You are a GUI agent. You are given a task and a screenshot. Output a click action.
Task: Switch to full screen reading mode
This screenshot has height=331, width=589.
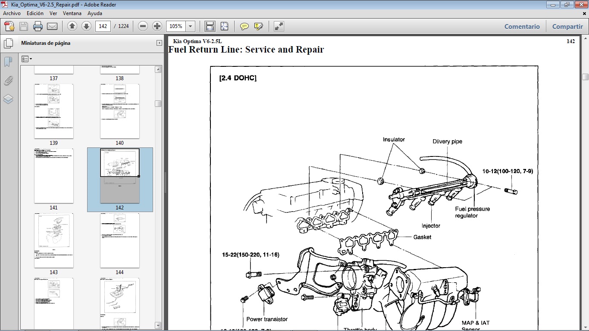point(278,26)
